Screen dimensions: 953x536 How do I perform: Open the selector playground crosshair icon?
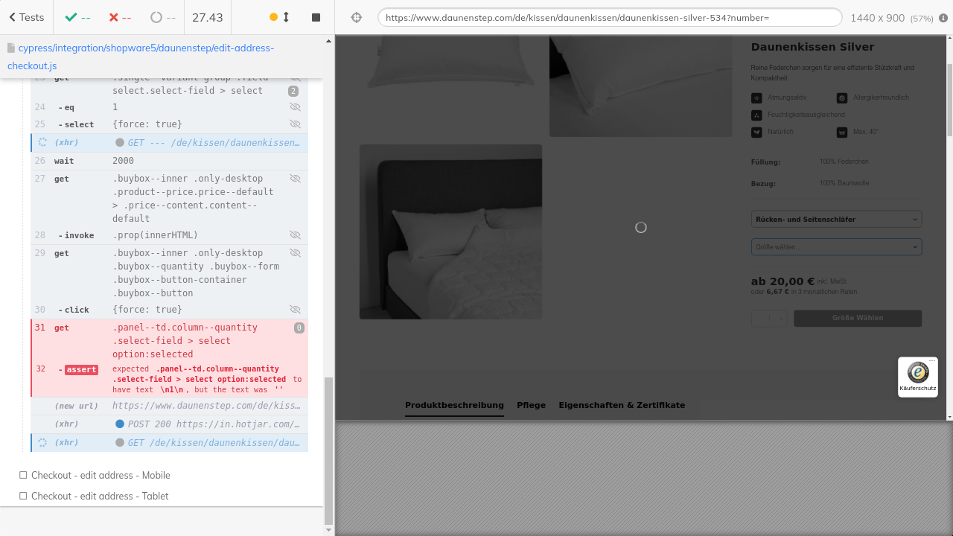tap(357, 17)
